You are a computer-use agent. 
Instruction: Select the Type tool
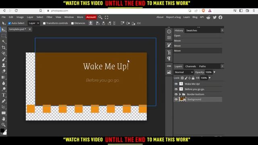coord(4,95)
